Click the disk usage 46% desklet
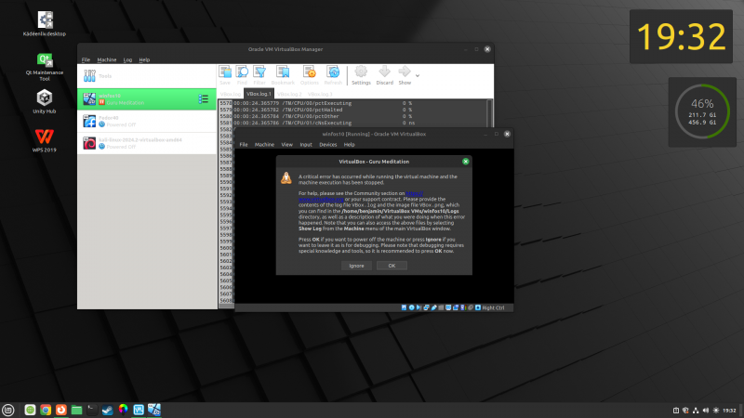744x418 pixels. pos(702,112)
